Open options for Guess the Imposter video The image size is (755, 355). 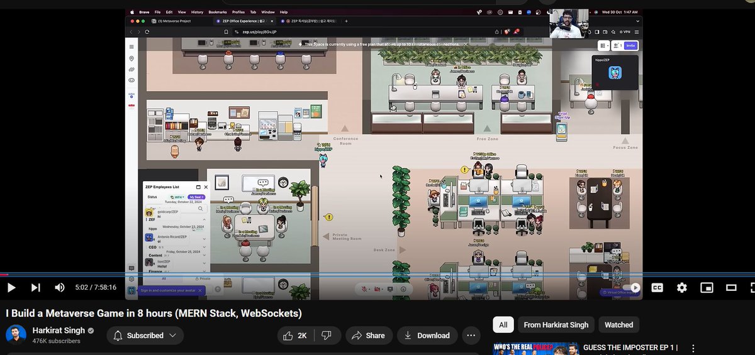click(x=693, y=348)
